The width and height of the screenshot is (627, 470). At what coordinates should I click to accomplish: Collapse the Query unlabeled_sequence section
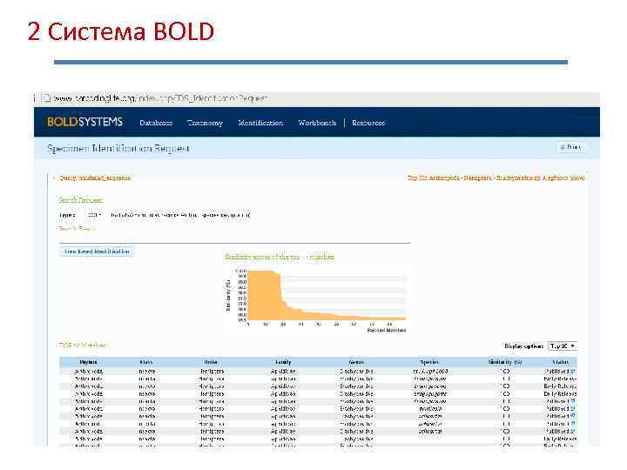point(94,178)
